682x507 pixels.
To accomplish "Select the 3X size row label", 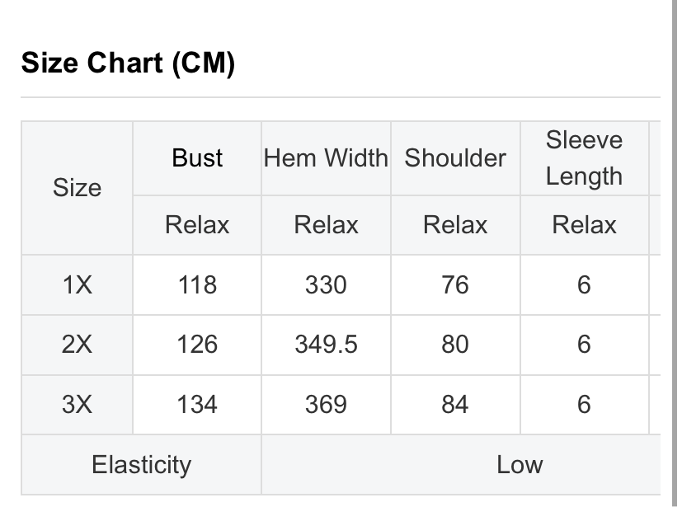I will [77, 405].
